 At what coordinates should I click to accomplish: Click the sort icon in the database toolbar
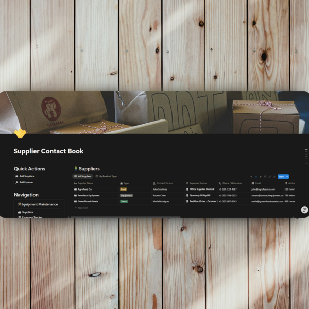click(x=256, y=177)
